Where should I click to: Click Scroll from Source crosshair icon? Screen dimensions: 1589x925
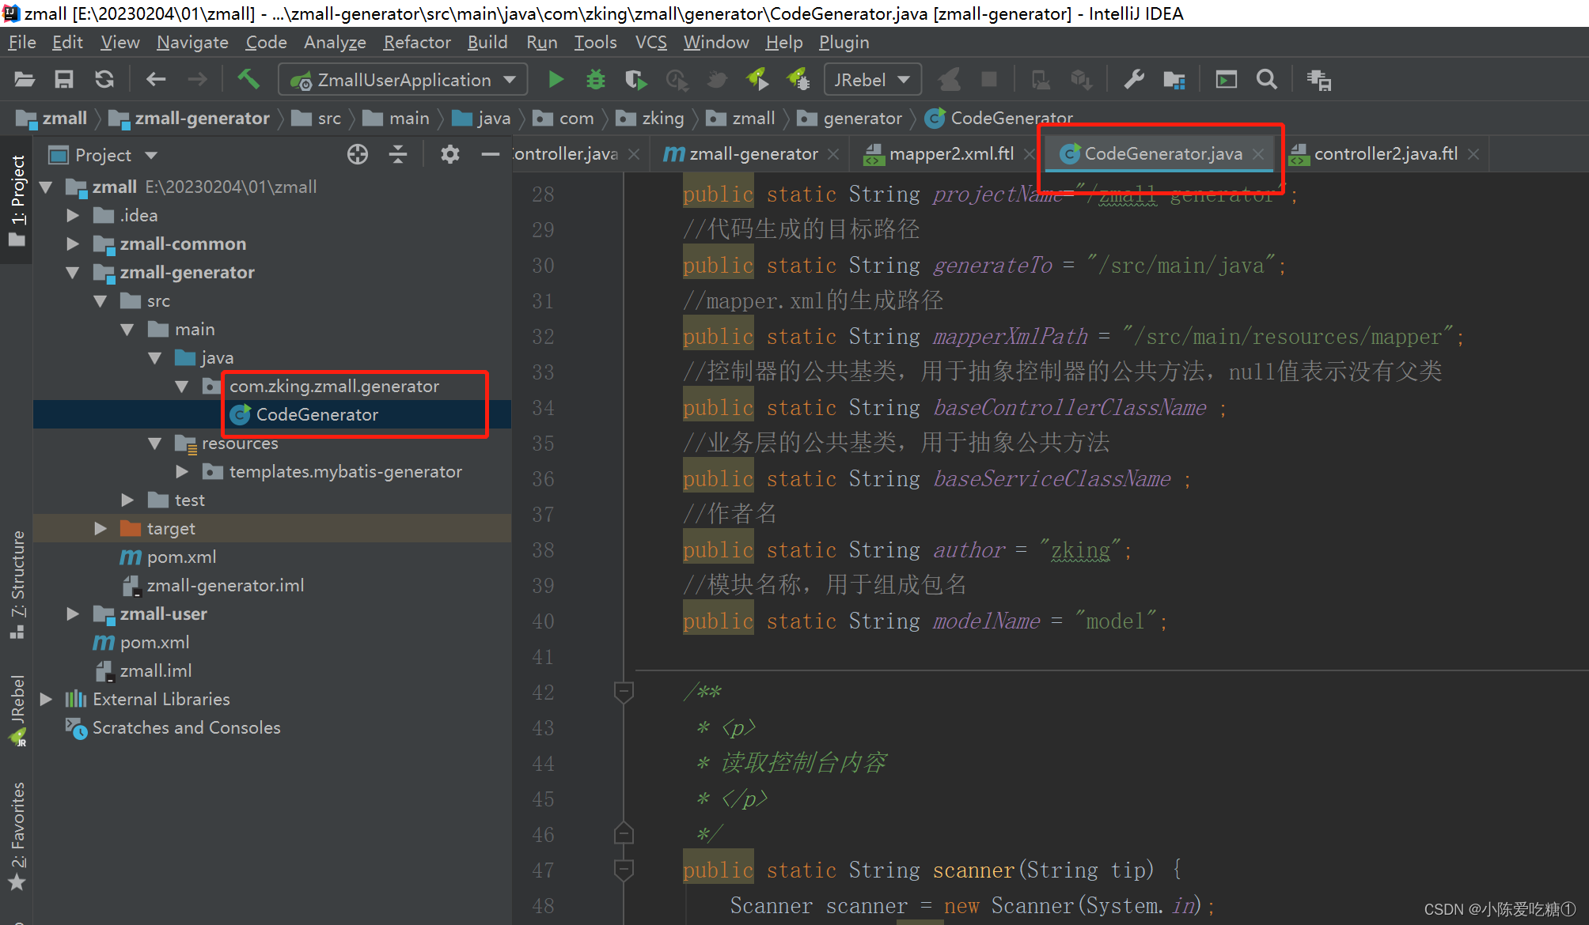(x=357, y=154)
